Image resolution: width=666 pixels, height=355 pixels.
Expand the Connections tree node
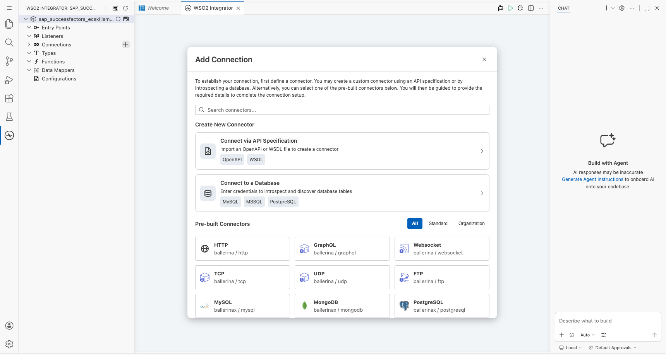tap(29, 44)
